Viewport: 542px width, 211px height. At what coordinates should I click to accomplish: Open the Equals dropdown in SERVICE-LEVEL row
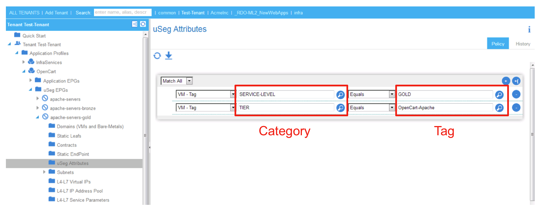pyautogui.click(x=392, y=94)
